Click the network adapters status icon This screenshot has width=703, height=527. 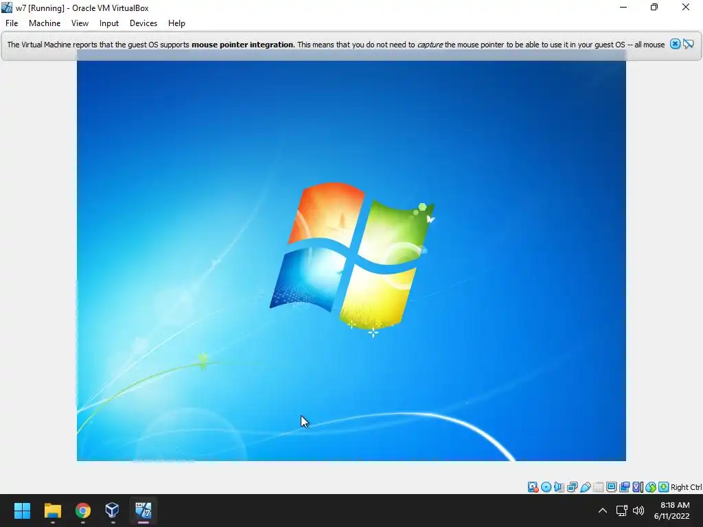[x=572, y=487]
